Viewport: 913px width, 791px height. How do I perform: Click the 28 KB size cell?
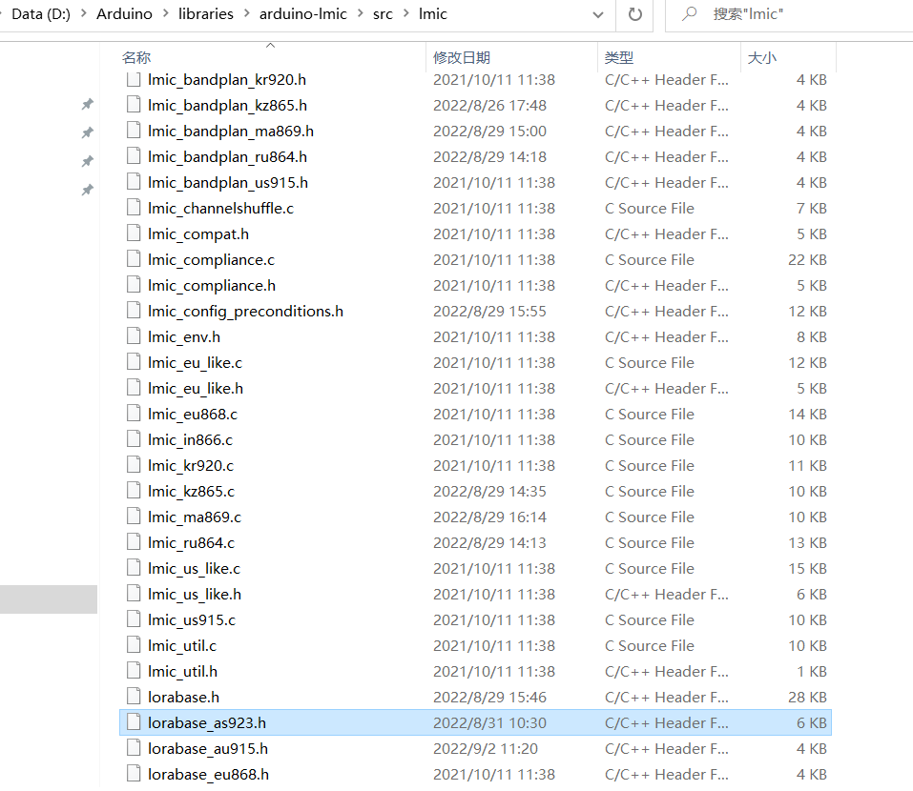[807, 697]
